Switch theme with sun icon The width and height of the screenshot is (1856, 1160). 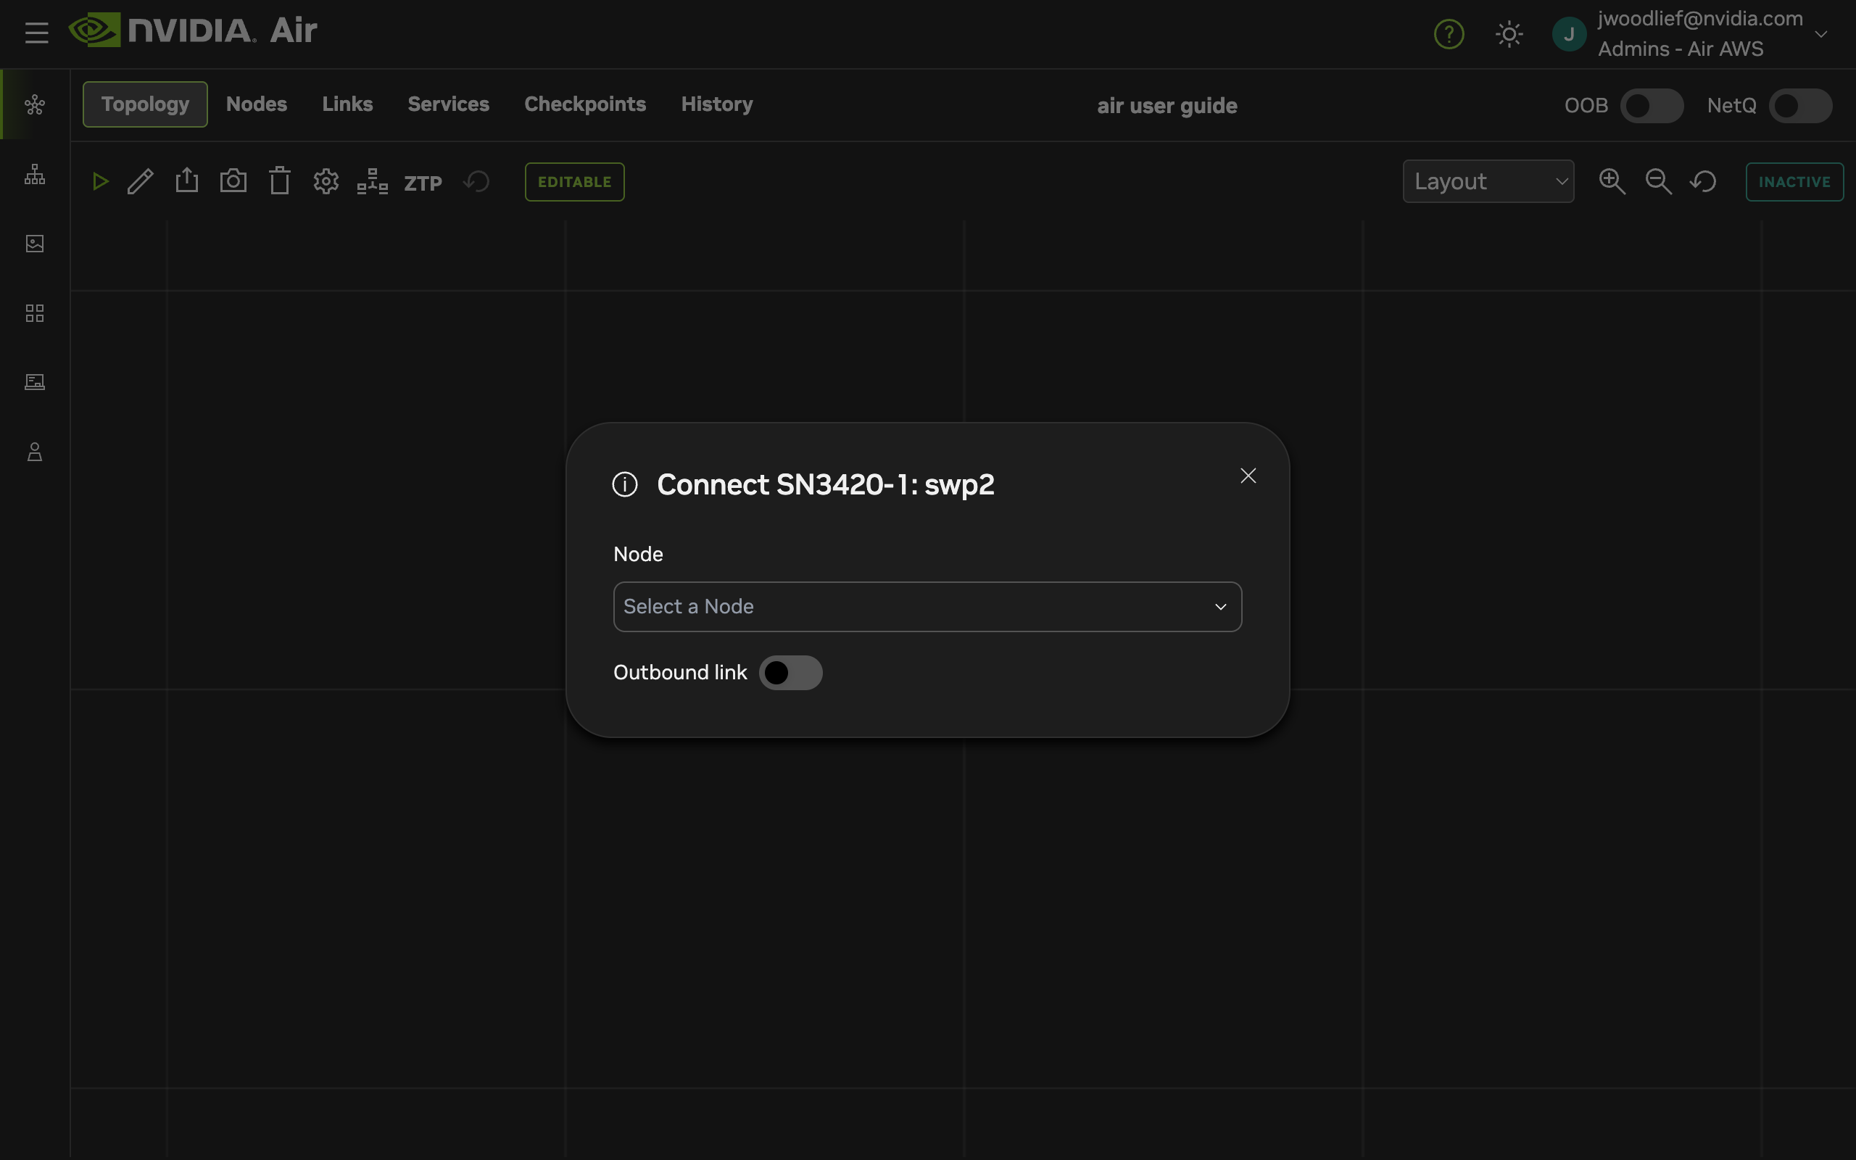(1509, 35)
